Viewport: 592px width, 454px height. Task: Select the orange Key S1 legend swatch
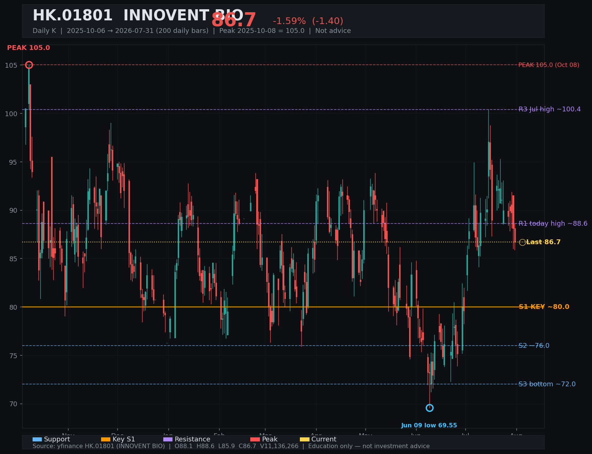click(x=106, y=440)
